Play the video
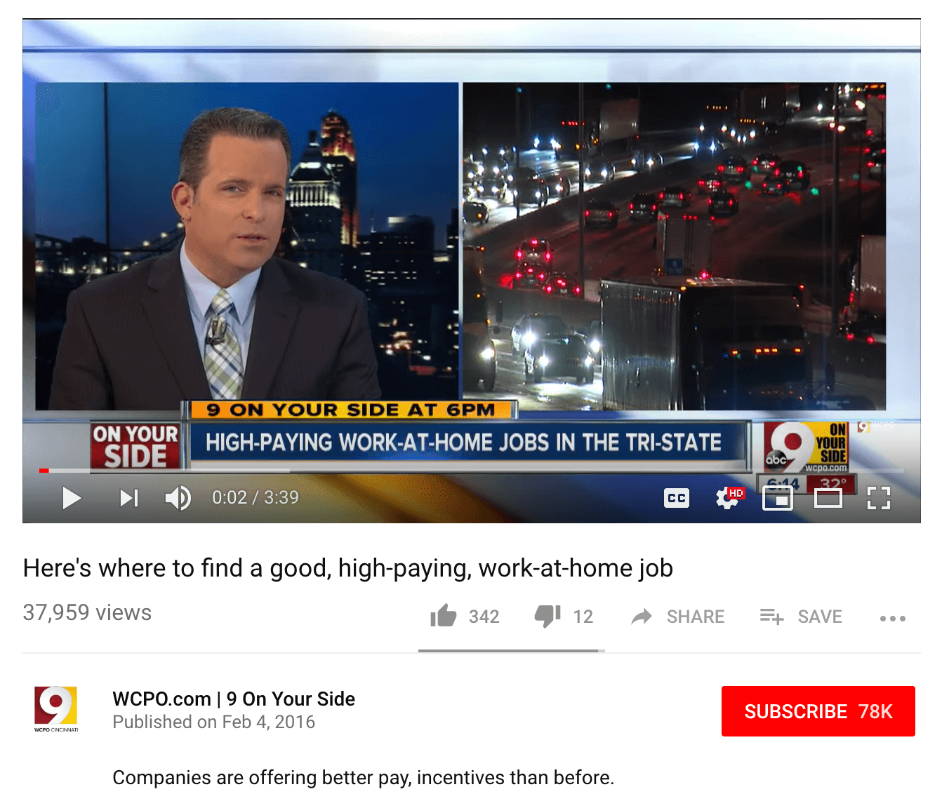This screenshot has height=794, width=949. (x=72, y=498)
